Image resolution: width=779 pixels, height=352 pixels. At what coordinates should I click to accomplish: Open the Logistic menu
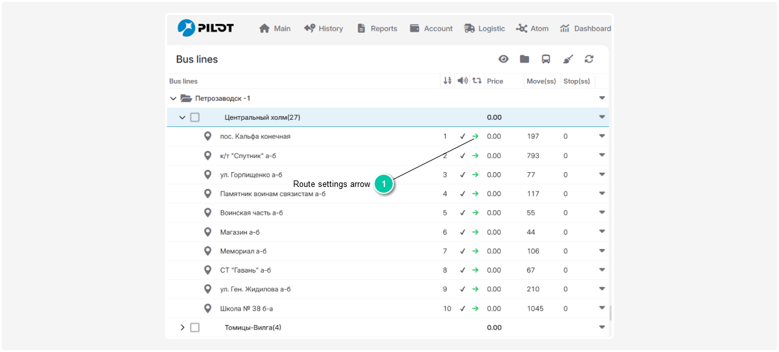484,28
